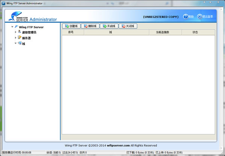Select Wing FTP Server in the tree
Screen dimensions: 225x156
[31, 27]
